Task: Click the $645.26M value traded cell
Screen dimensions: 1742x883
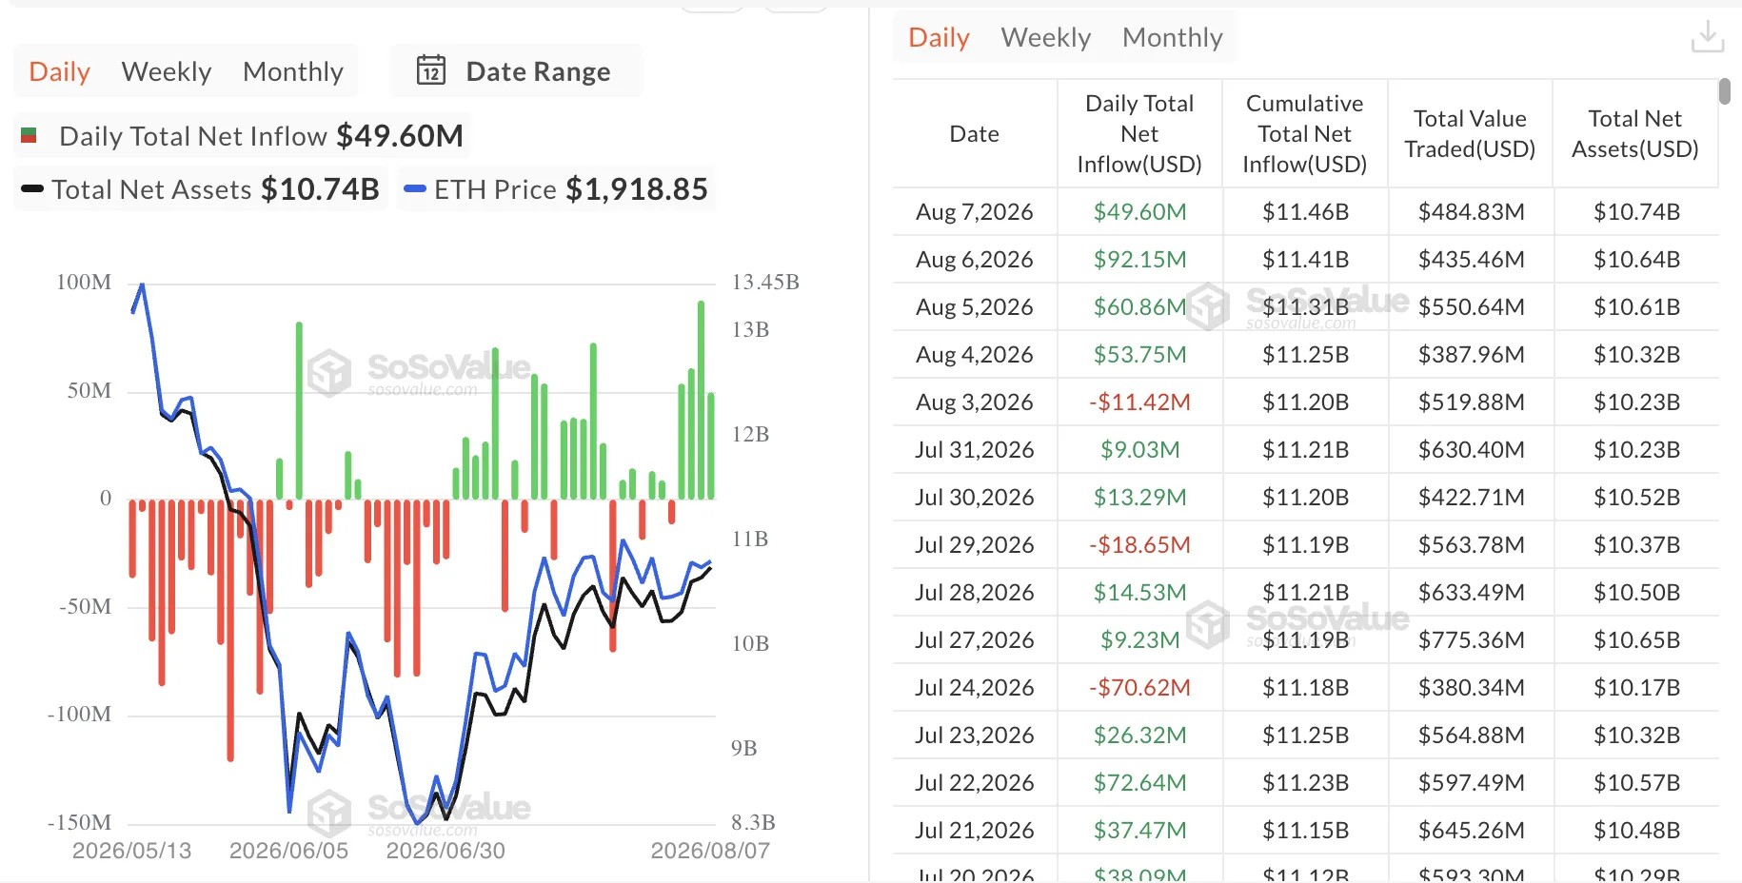Action: tap(1471, 830)
